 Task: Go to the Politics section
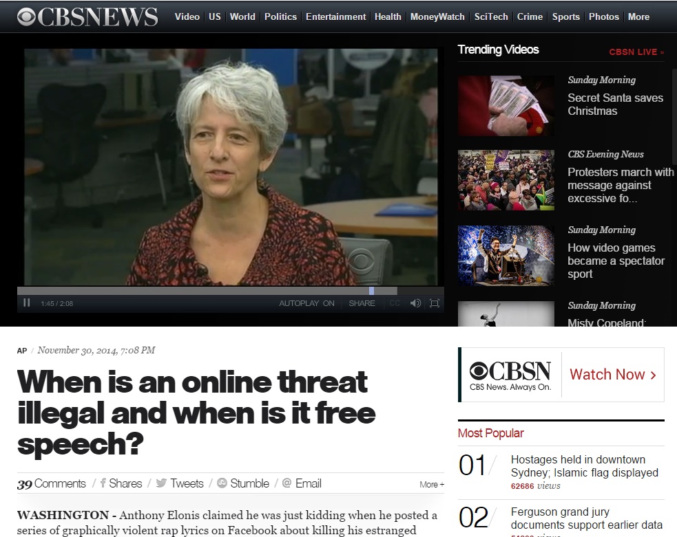tap(280, 17)
